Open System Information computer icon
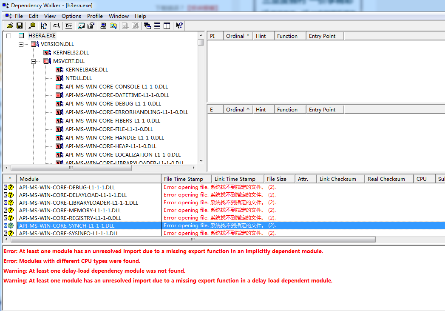445x311 pixels. 103,26
